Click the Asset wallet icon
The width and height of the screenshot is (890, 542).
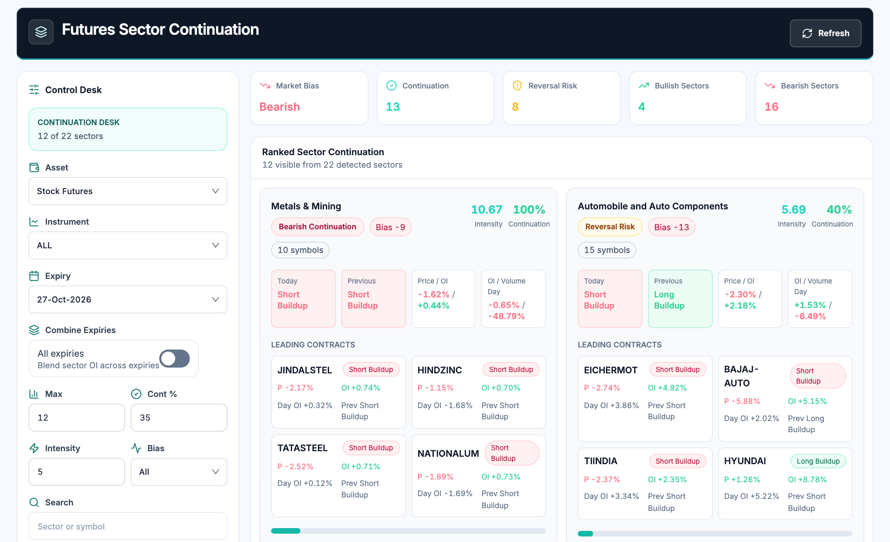(x=34, y=167)
